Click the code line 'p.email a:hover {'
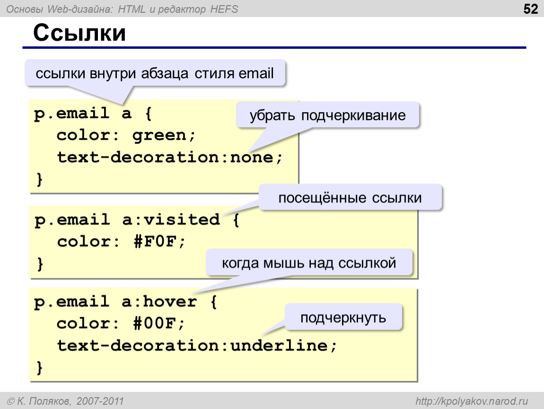This screenshot has width=544, height=409. (x=125, y=302)
